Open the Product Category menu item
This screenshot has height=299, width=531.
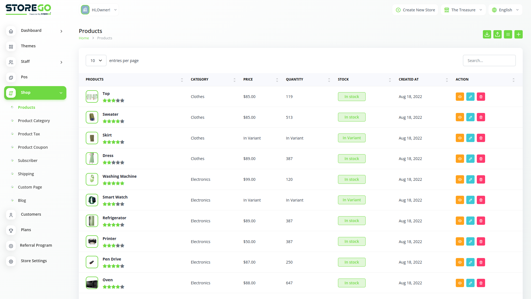34,121
